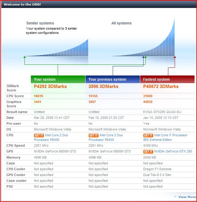Click CPU Score value 31669

coord(148,96)
